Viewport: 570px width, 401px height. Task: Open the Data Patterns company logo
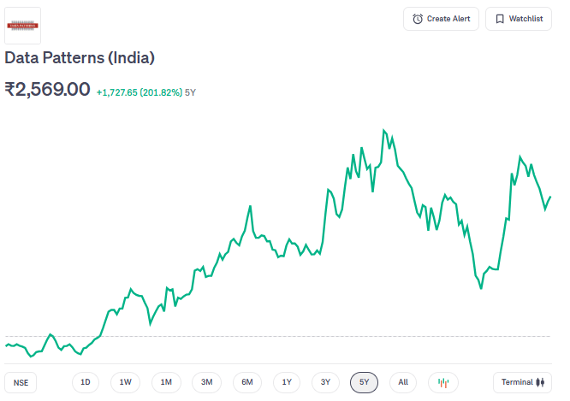point(22,26)
